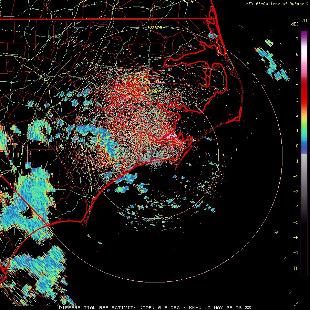The width and height of the screenshot is (310, 310).
Task: Select the 0 value on the scale
Action: point(297,146)
